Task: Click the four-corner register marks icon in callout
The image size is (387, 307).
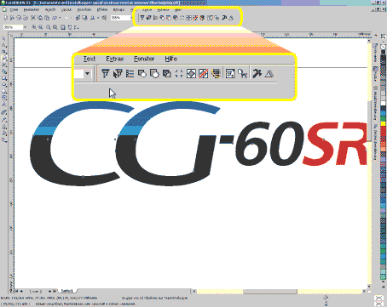Action: coord(179,74)
